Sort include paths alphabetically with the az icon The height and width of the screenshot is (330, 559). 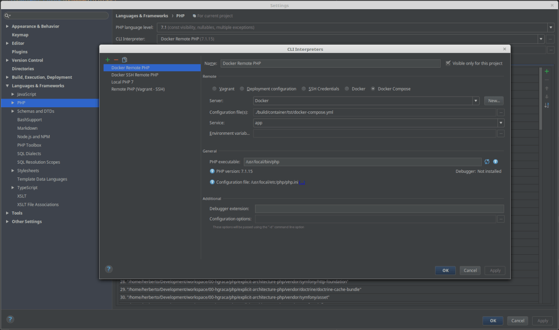[547, 105]
